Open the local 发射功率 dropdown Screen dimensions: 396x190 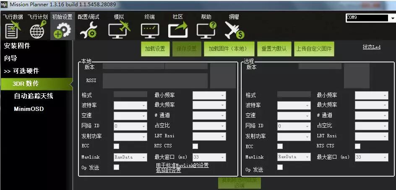click(x=130, y=136)
